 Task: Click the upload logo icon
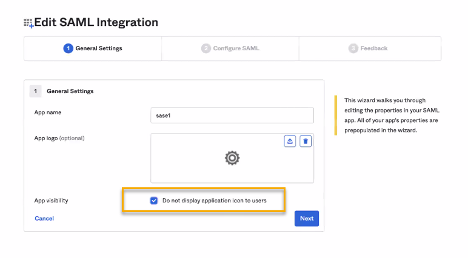coord(290,141)
